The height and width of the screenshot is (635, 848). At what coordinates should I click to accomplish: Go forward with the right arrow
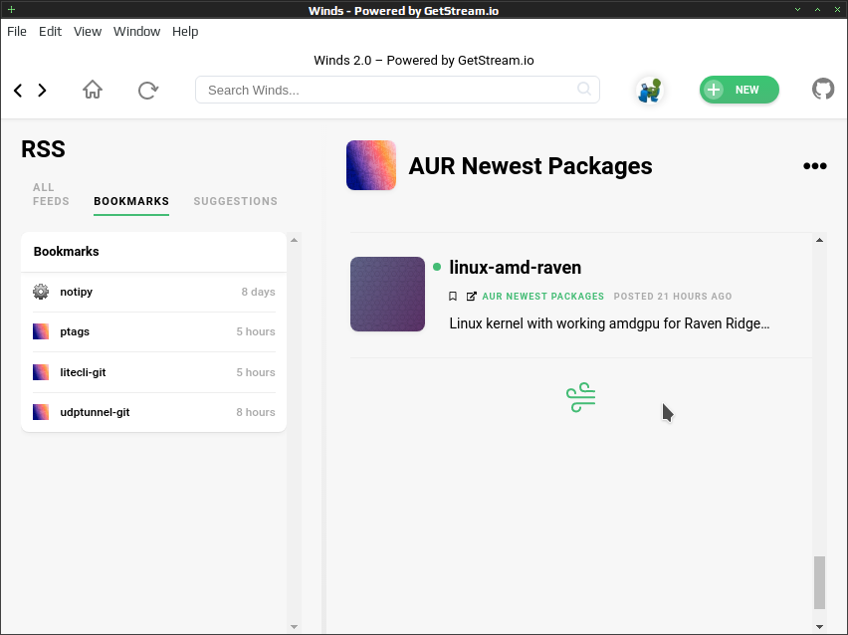coord(42,91)
